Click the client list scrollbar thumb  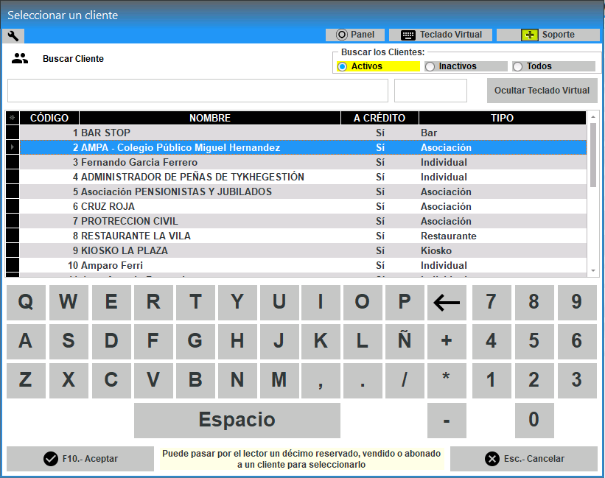click(x=593, y=155)
